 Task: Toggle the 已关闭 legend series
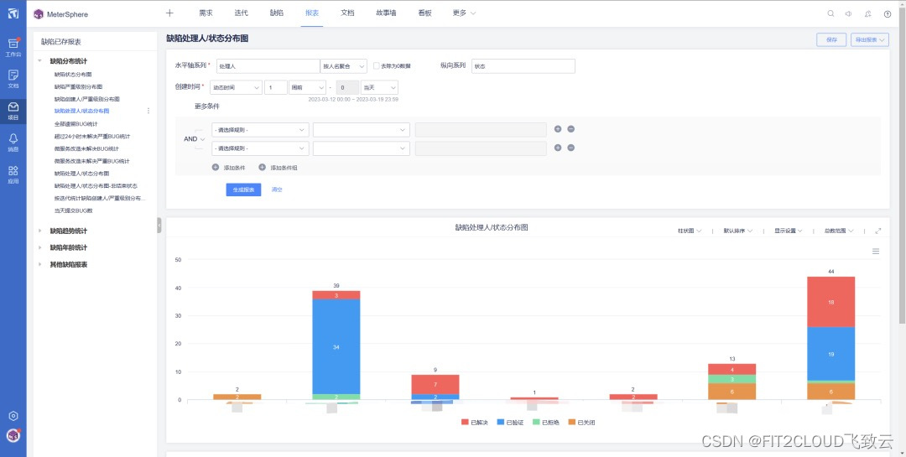[581, 423]
